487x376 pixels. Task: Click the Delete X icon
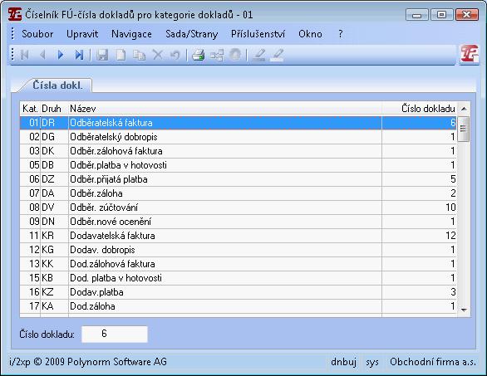[x=157, y=56]
